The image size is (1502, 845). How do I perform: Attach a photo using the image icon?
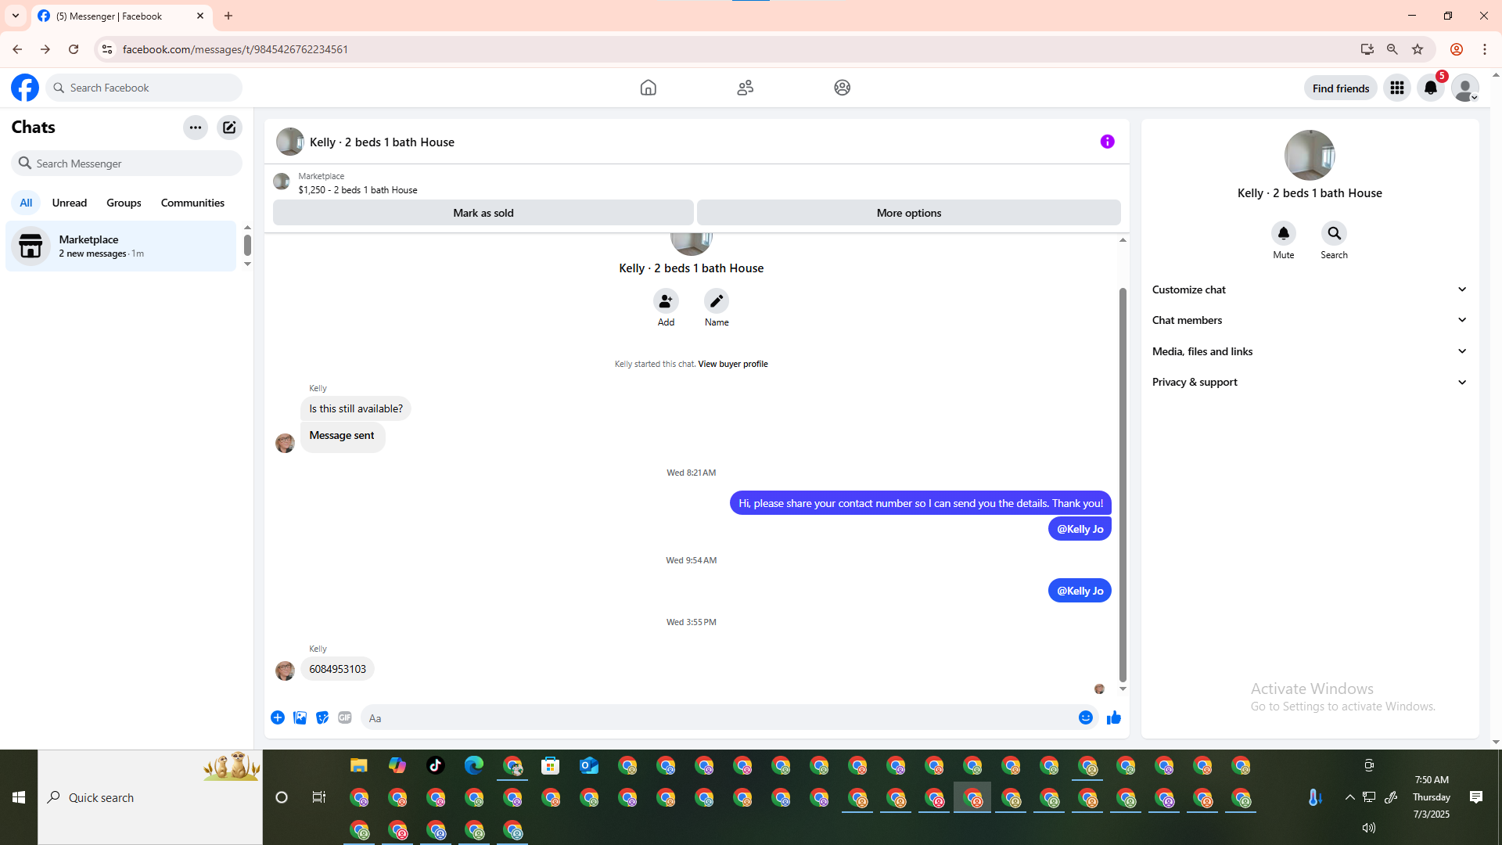point(300,718)
